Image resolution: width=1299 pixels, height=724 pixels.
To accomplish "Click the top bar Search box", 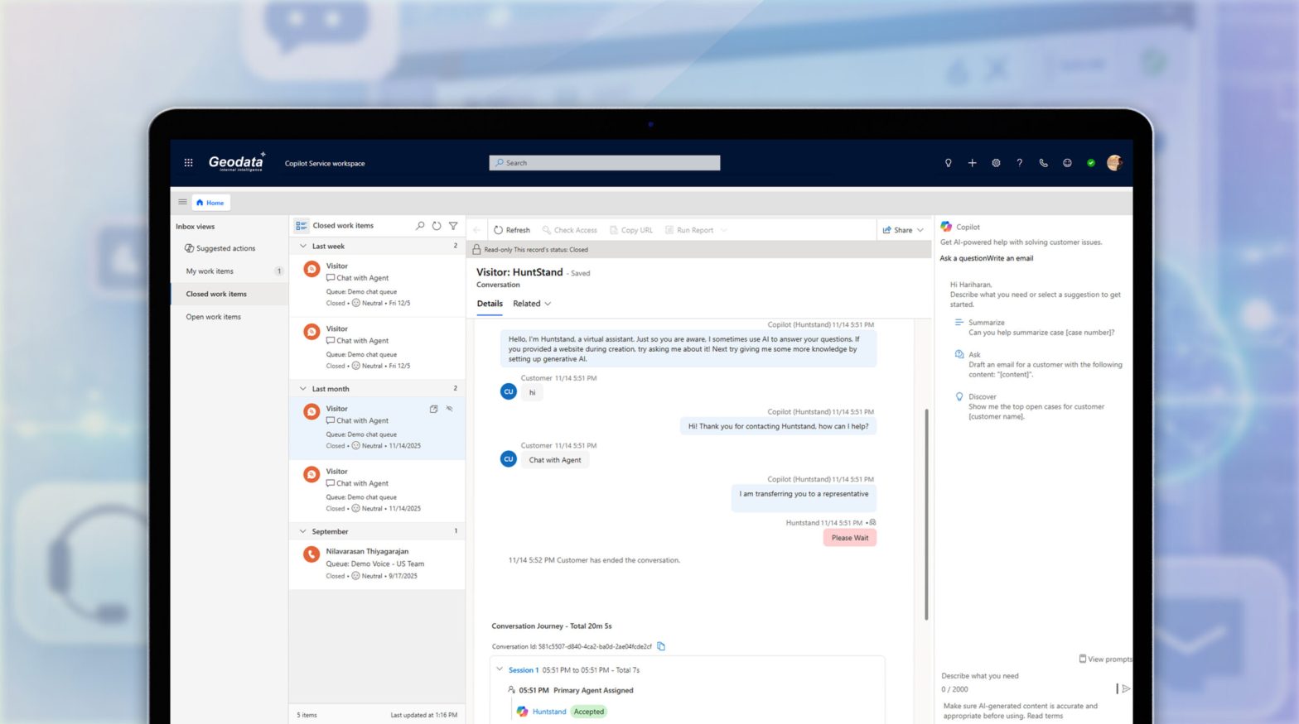I will 605,163.
